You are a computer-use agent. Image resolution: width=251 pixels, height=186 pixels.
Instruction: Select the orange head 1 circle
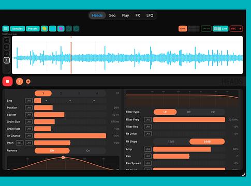[x=20, y=81]
